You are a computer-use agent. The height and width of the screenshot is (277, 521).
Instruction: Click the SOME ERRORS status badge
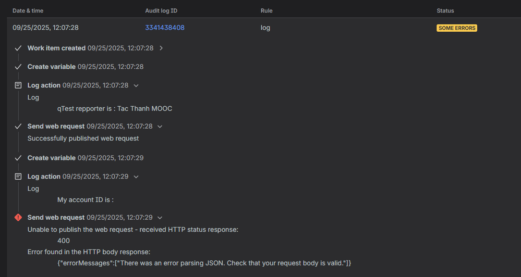(457, 28)
